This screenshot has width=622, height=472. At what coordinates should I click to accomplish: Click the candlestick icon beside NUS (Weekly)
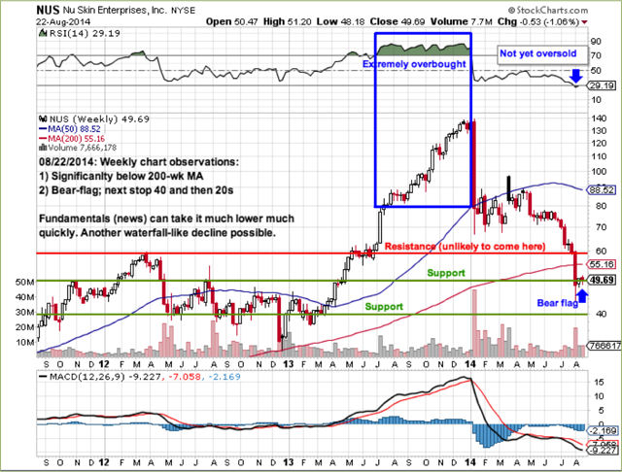point(43,118)
